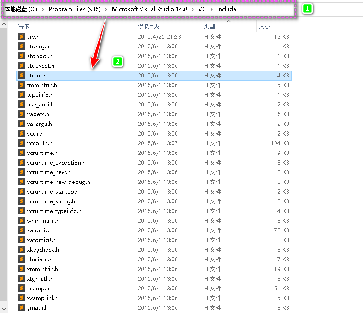This screenshot has height=313, width=363.
Task: Click the include breadcrumb segment
Action: pos(227,9)
